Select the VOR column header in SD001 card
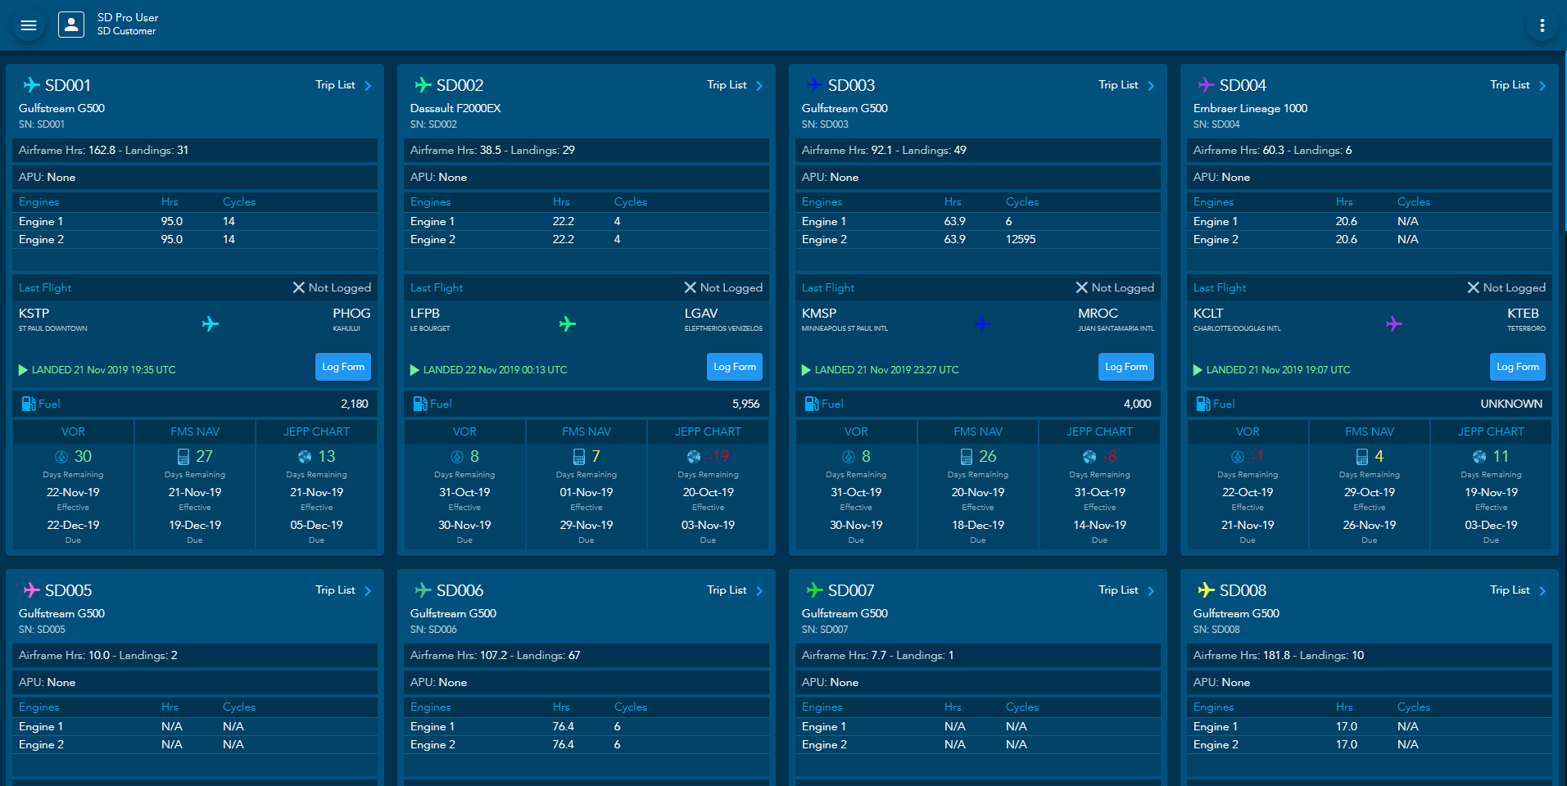The image size is (1567, 786). point(73,431)
